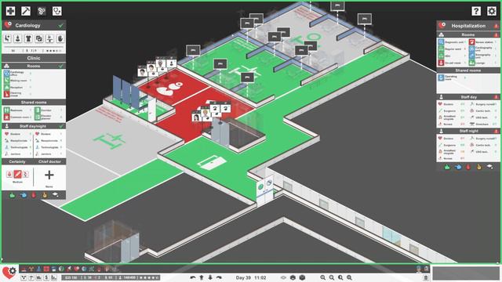Open the medical cross menu icon
This screenshot has width=502, height=282.
(x=10, y=11)
